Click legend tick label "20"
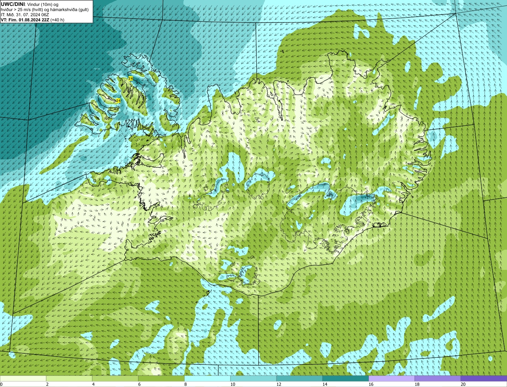Viewport: 507px width, 387px height. tap(463, 384)
